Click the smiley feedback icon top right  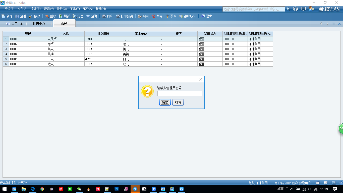click(295, 9)
